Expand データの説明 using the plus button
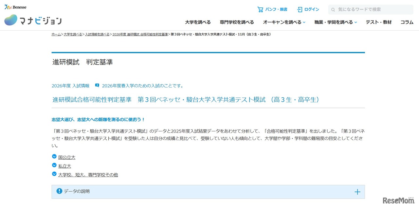Screen dimensions: 419x208 click(357, 192)
